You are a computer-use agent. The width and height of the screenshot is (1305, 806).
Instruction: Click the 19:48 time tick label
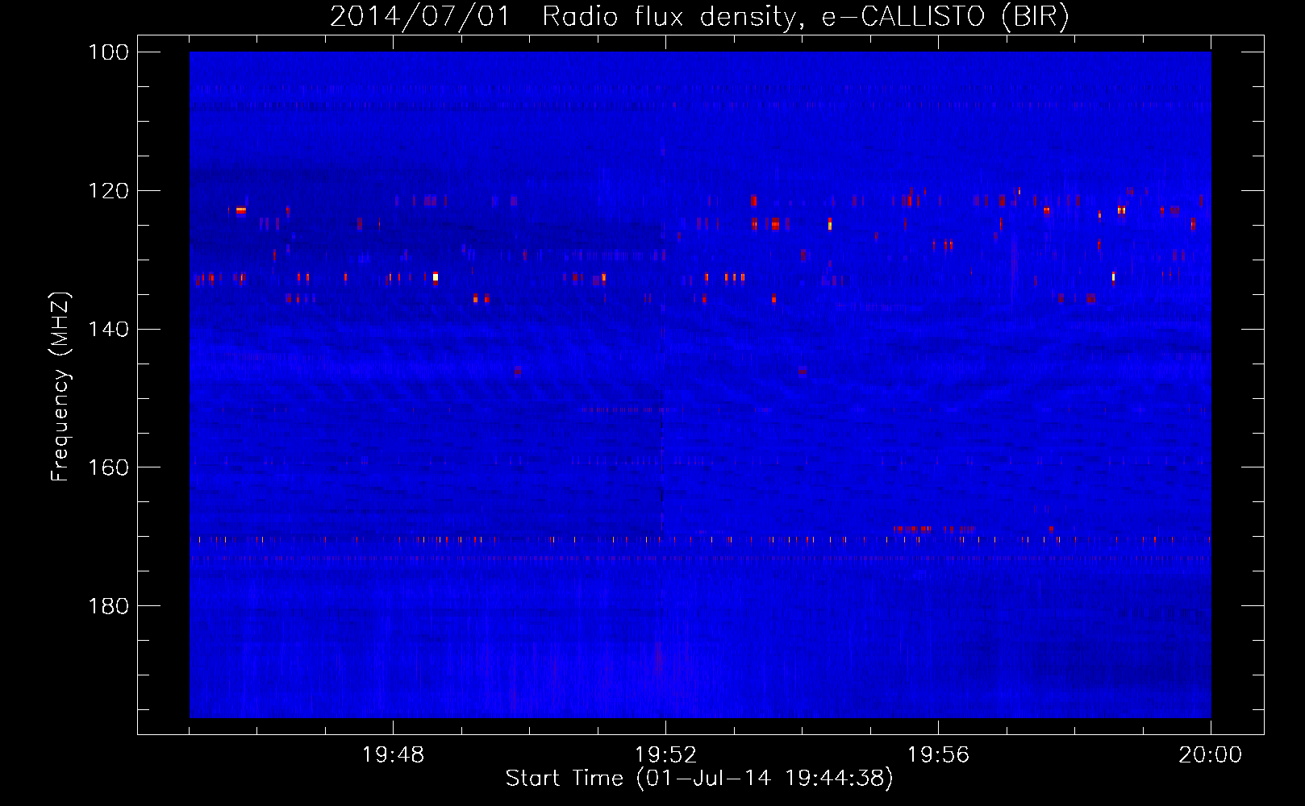393,755
